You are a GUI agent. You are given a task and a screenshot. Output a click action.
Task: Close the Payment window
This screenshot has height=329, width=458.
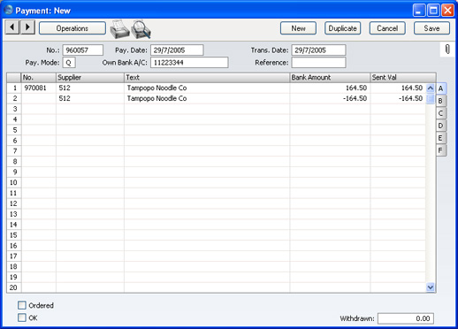pos(447,11)
